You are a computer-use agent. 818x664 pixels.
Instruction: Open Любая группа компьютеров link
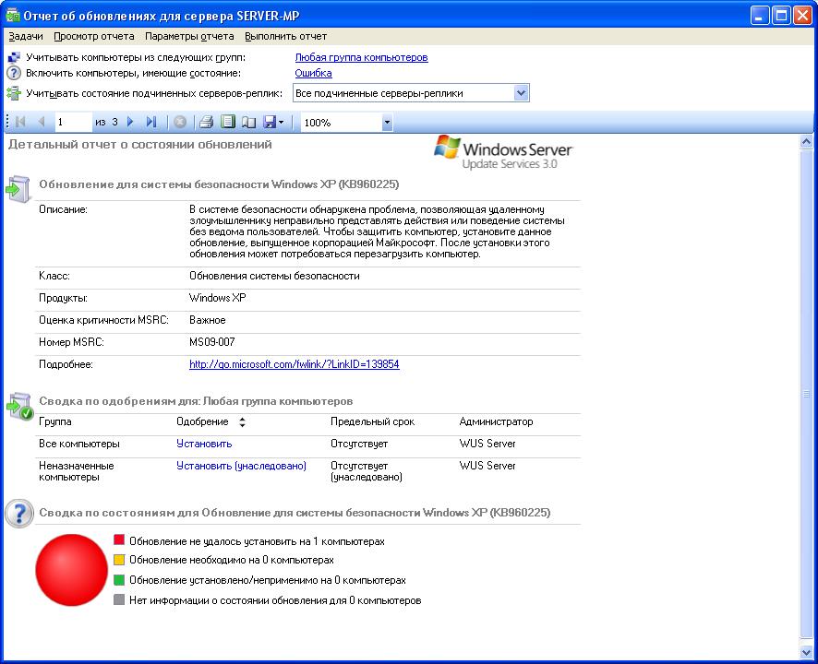[x=362, y=57]
